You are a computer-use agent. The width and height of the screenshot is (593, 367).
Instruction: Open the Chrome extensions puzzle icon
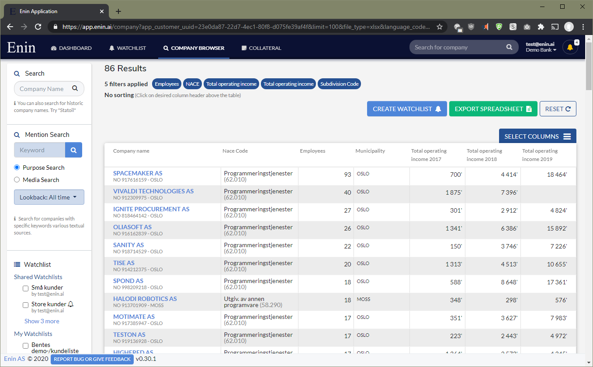[x=541, y=27]
